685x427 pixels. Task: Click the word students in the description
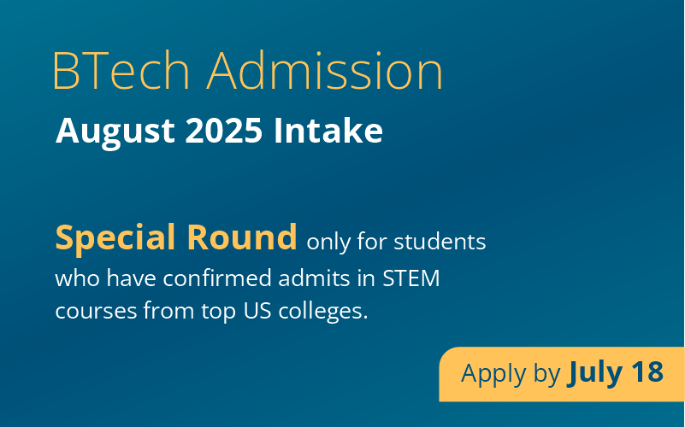tap(440, 241)
